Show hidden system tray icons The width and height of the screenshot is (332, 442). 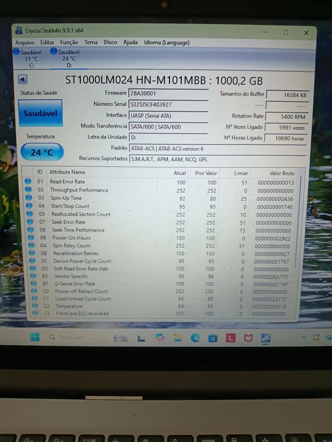[x=304, y=337]
